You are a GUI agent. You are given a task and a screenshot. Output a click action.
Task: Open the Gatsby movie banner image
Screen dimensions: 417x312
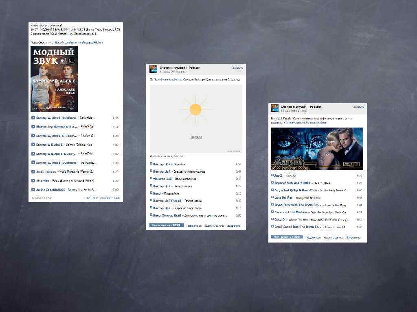(317, 149)
